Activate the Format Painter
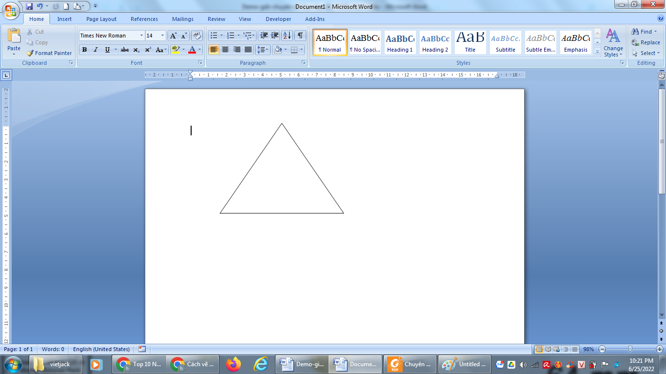Viewport: 666px width, 374px height. pos(49,53)
